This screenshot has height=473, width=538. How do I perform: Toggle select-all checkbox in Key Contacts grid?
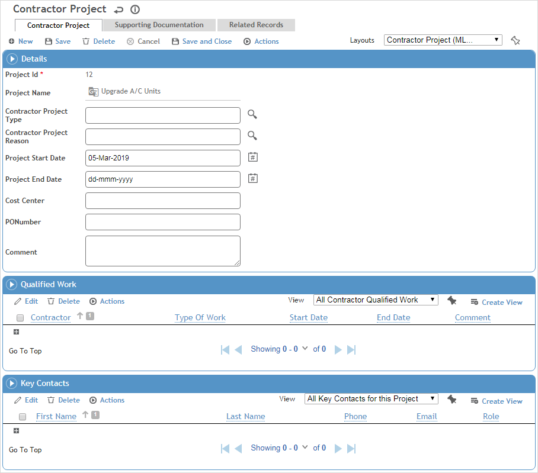(23, 417)
